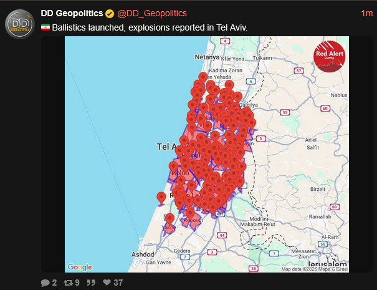Click the 1m post timestamp
Viewport: 377px width, 290px height.
[366, 13]
